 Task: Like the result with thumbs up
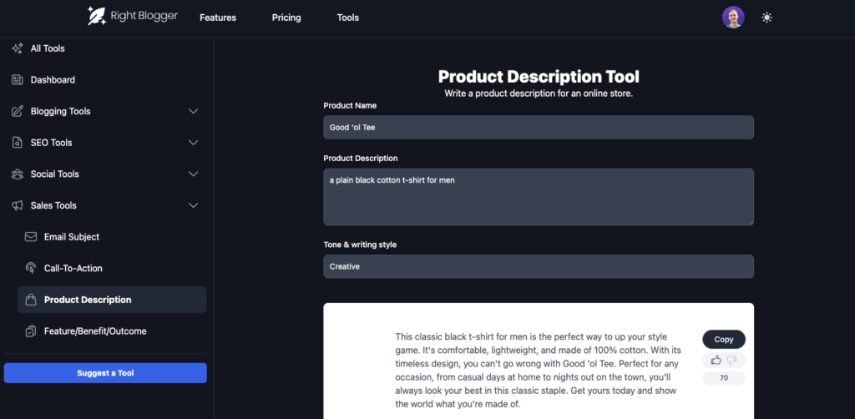(716, 360)
